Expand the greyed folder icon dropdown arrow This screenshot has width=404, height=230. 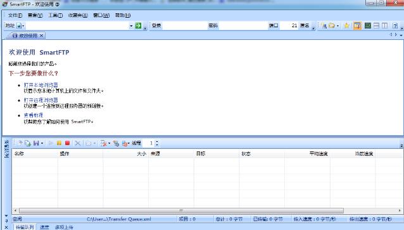tap(94, 143)
